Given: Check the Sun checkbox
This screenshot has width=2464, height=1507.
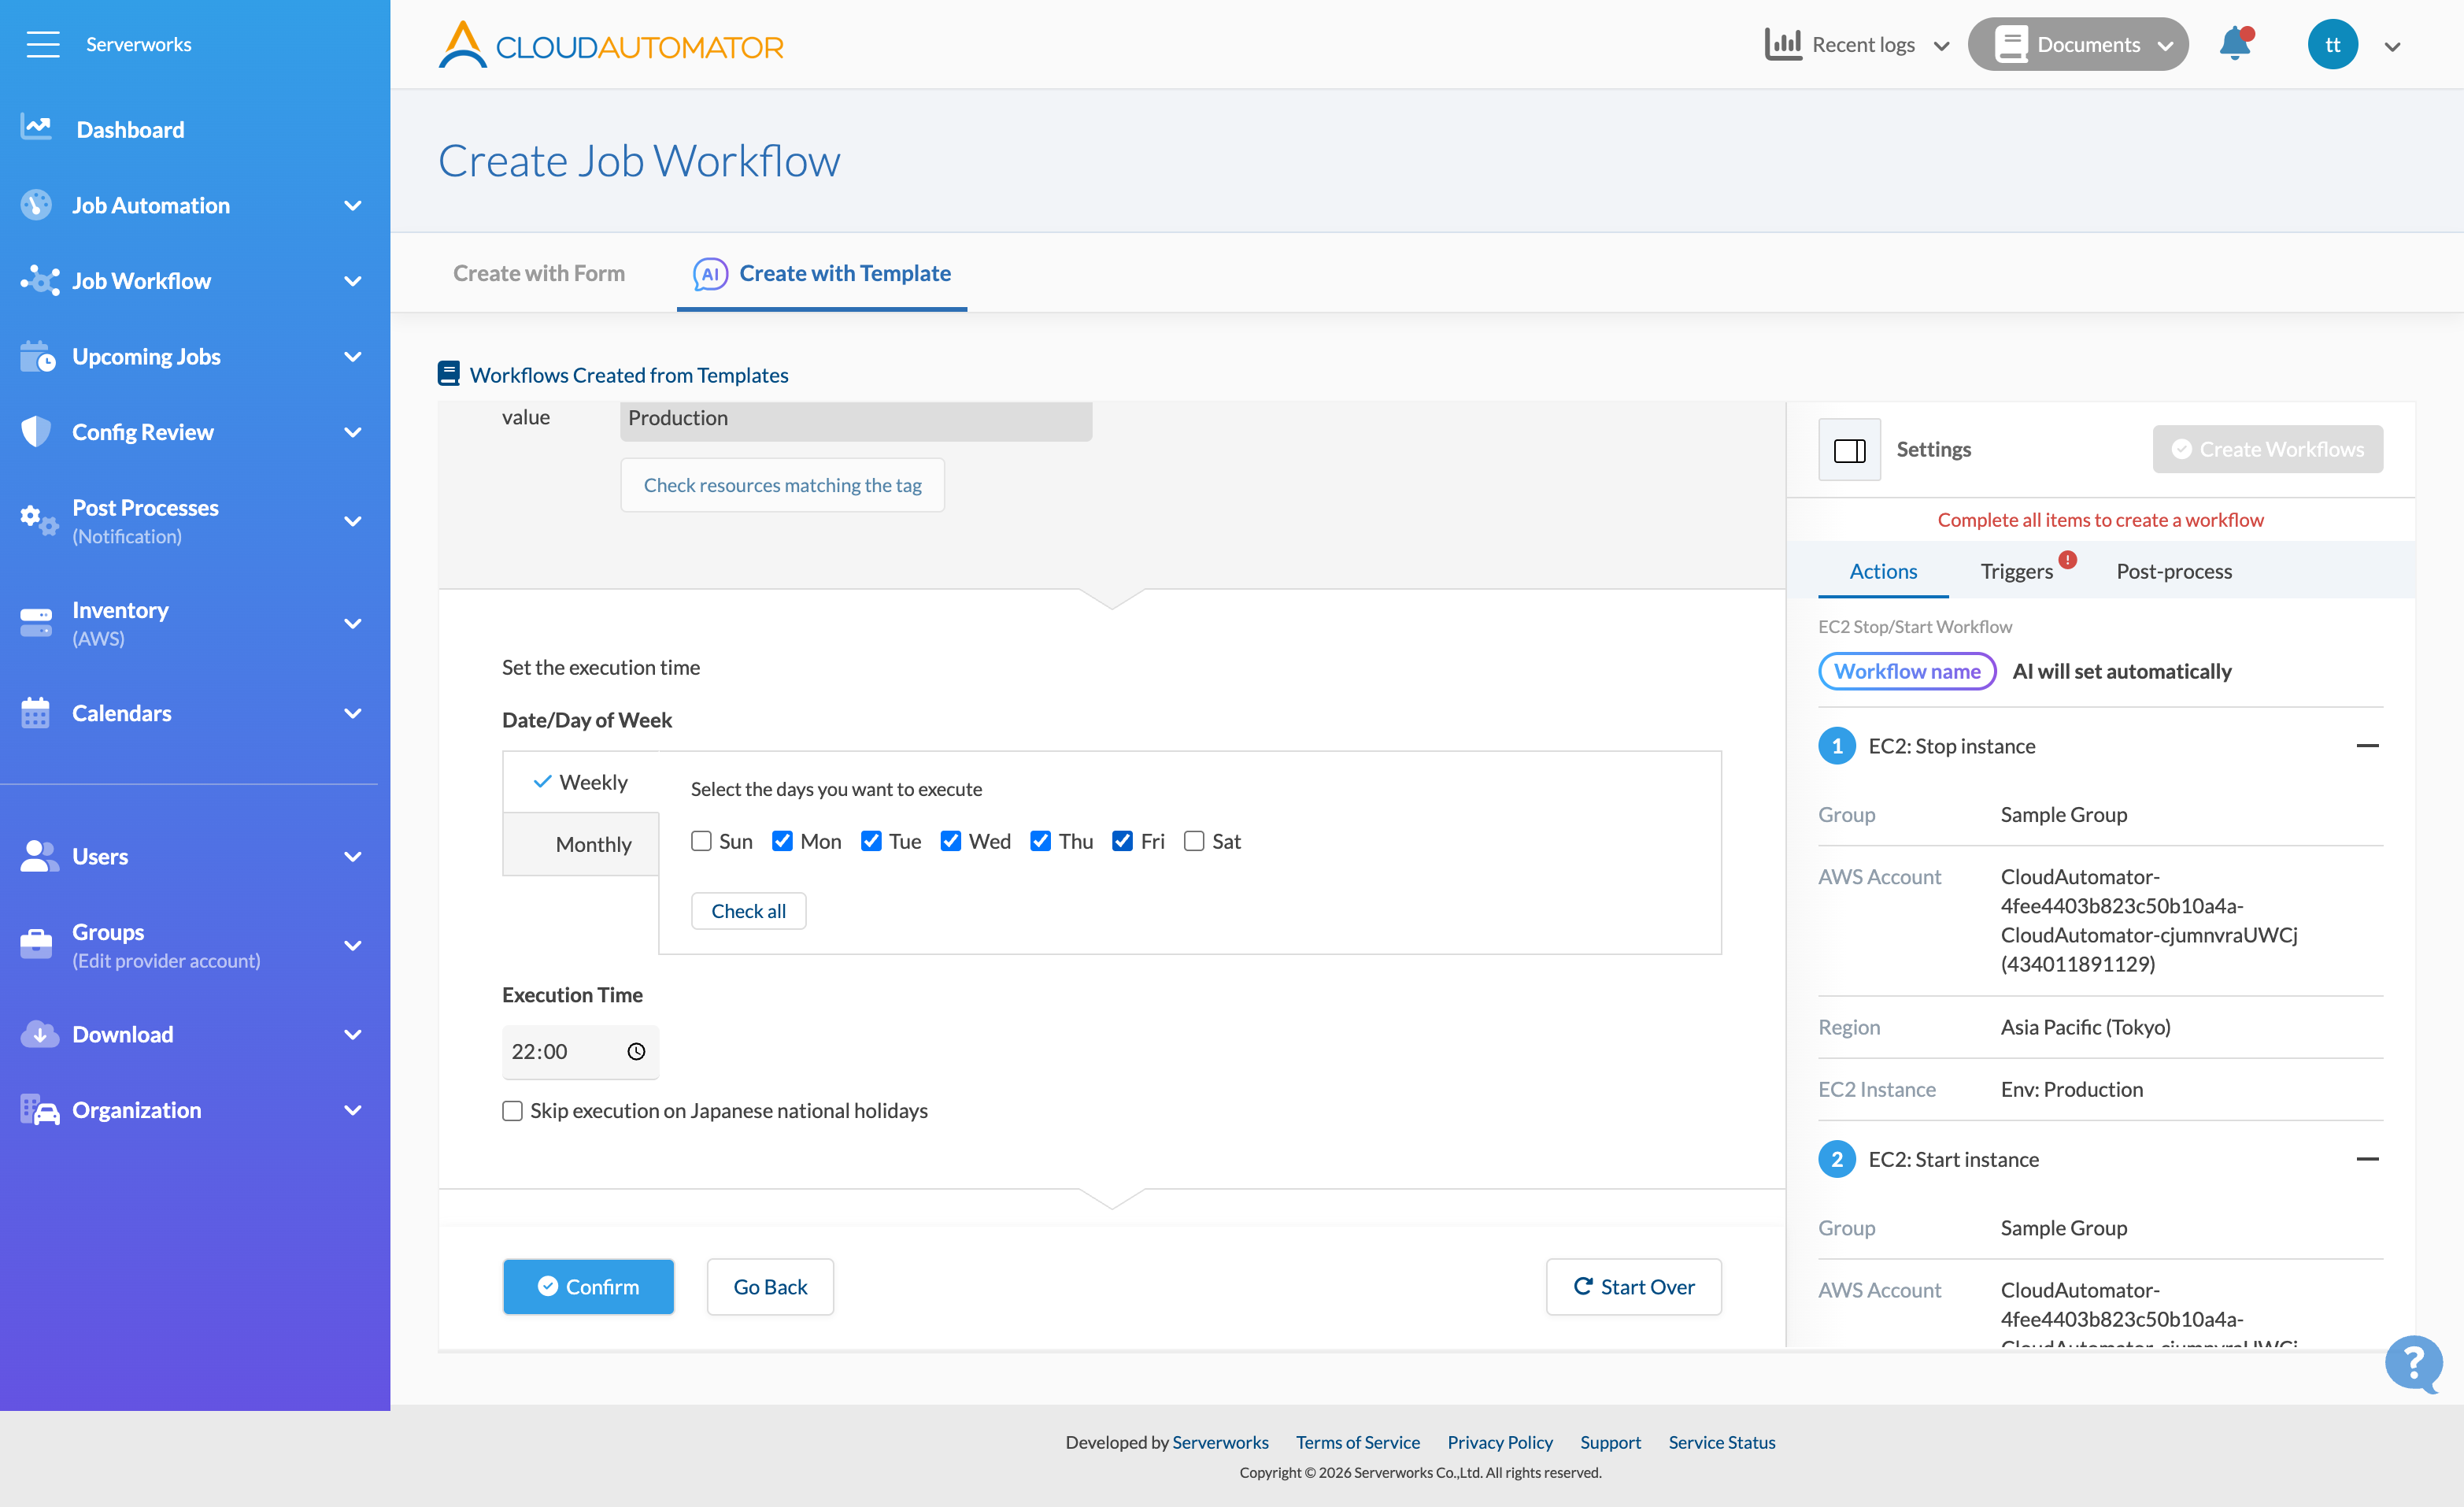Looking at the screenshot, I should coord(701,841).
